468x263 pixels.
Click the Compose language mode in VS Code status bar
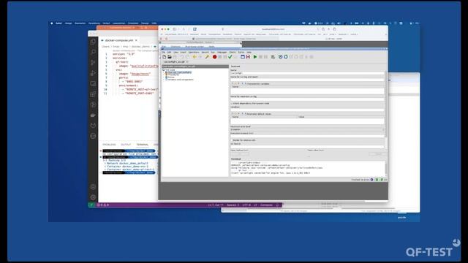click(266, 205)
